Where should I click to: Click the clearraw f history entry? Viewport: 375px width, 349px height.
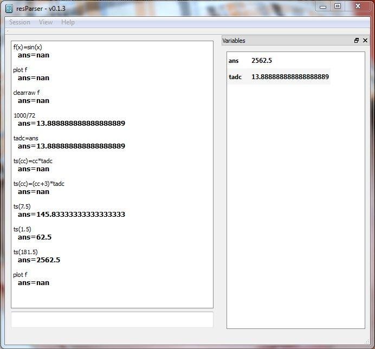27,93
